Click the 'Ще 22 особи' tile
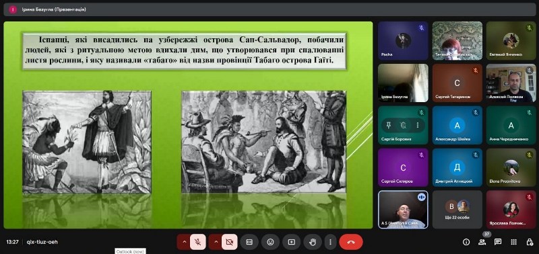The width and height of the screenshot is (539, 254). tap(457, 210)
